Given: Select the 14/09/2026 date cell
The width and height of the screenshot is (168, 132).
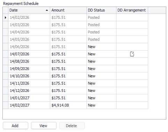Looking at the screenshot, I should [x=29, y=69].
